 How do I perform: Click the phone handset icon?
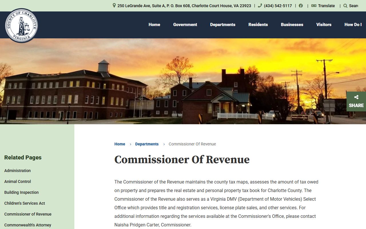point(260,5)
